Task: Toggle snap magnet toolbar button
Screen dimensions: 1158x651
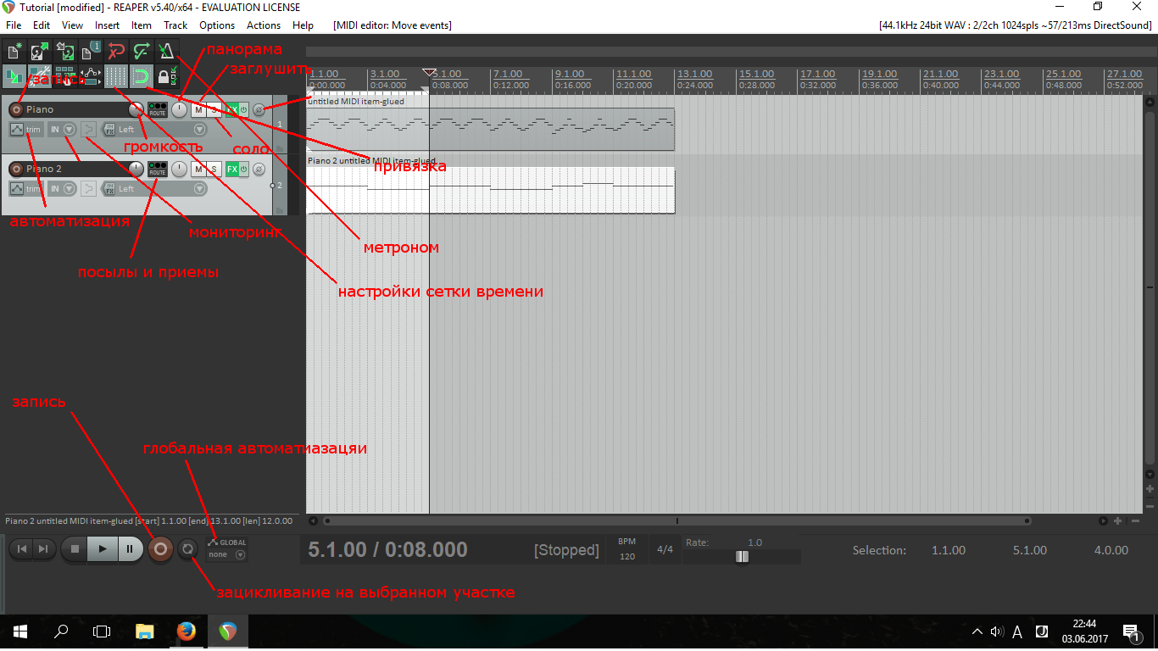Action: 142,76
